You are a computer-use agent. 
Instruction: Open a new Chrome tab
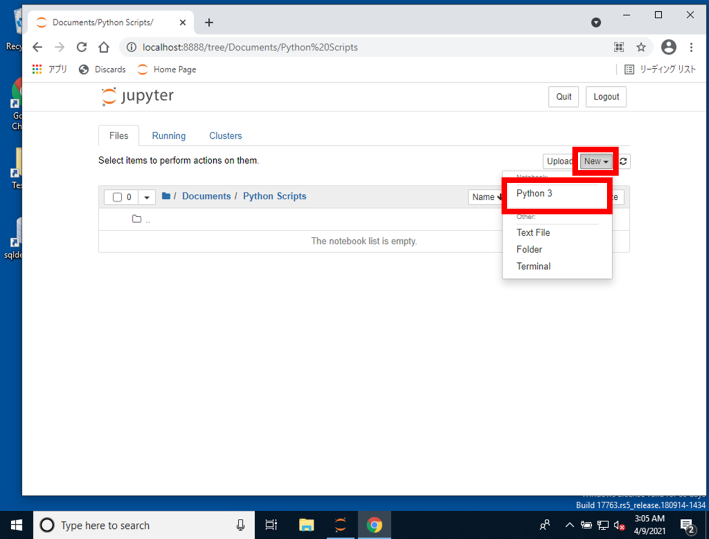tap(209, 22)
